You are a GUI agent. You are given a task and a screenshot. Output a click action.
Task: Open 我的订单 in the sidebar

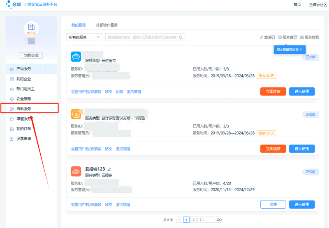31,129
